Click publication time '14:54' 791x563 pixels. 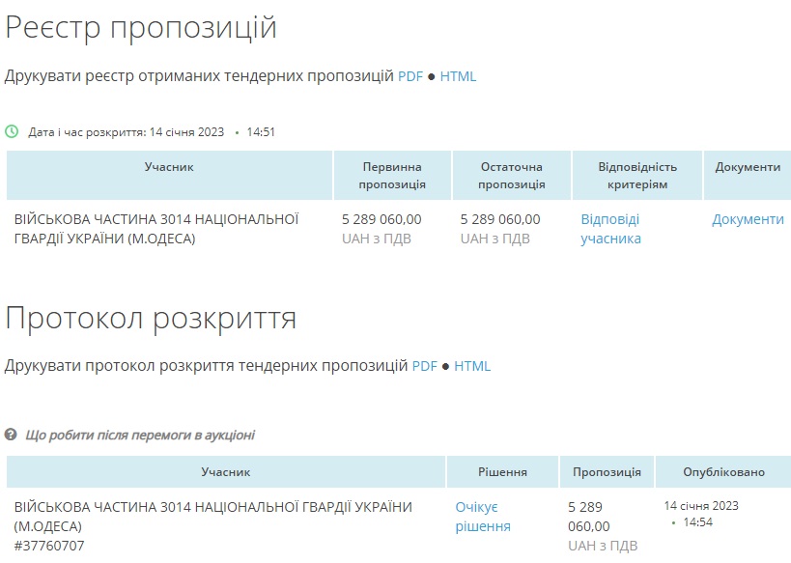click(x=697, y=522)
